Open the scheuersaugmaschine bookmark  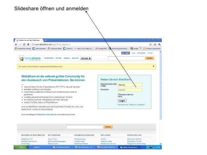pyautogui.click(x=118, y=49)
